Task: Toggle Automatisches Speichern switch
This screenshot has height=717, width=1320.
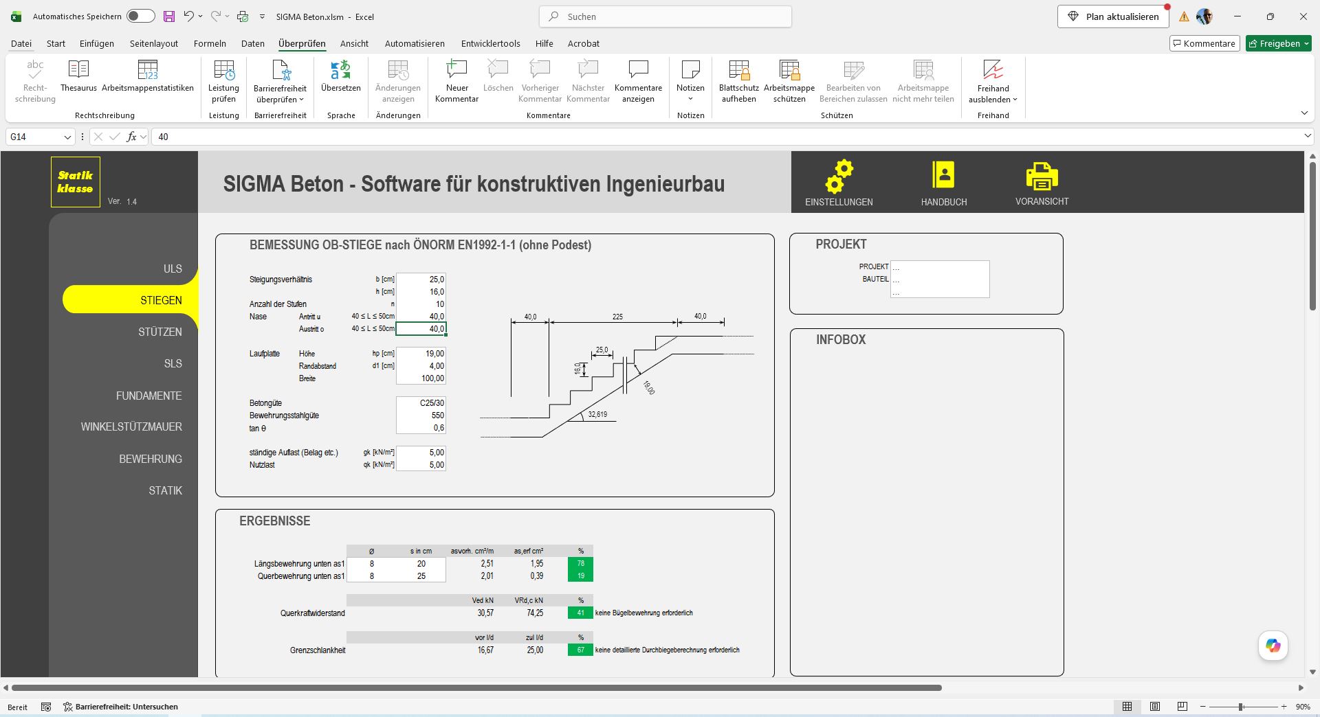Action: click(140, 16)
